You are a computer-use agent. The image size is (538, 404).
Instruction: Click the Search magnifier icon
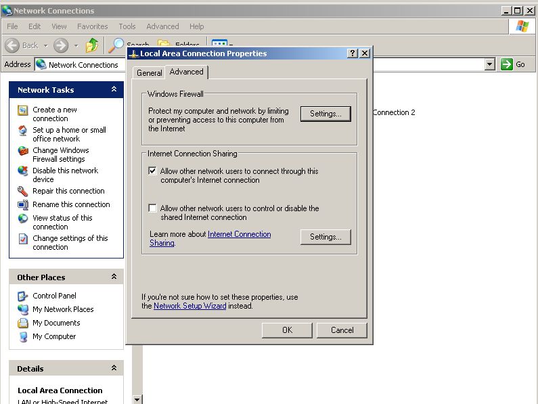(116, 45)
